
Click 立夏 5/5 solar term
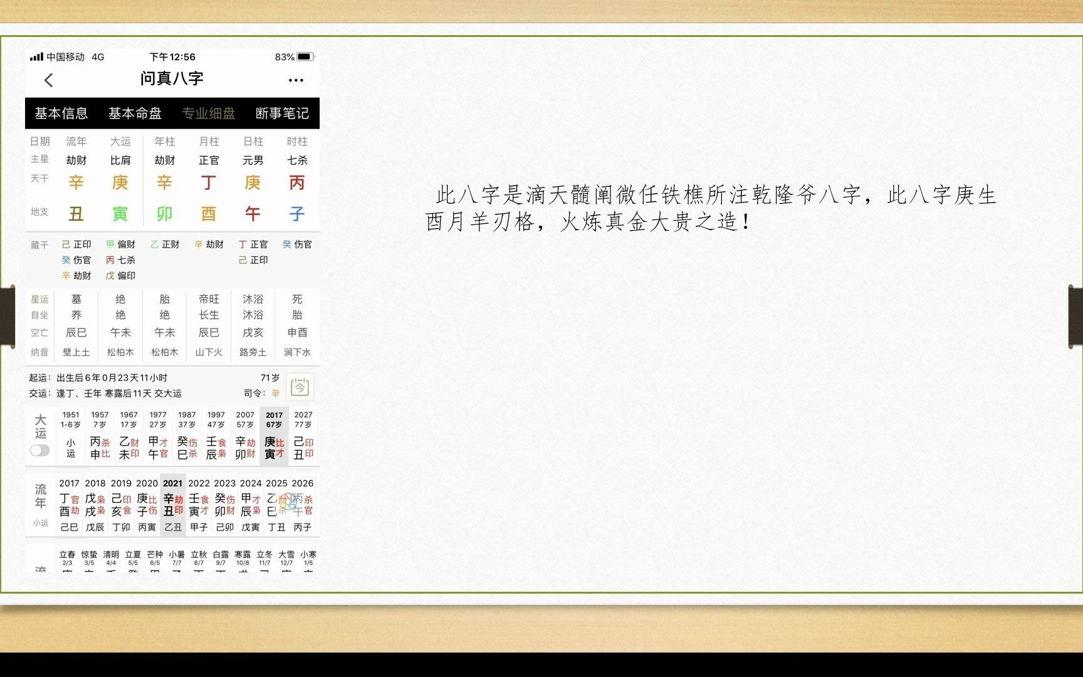pos(133,558)
